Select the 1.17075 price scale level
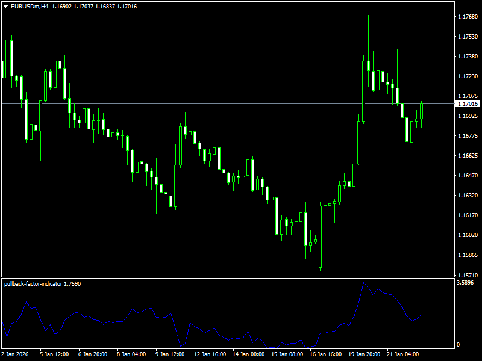482x361 pixels. [468, 96]
